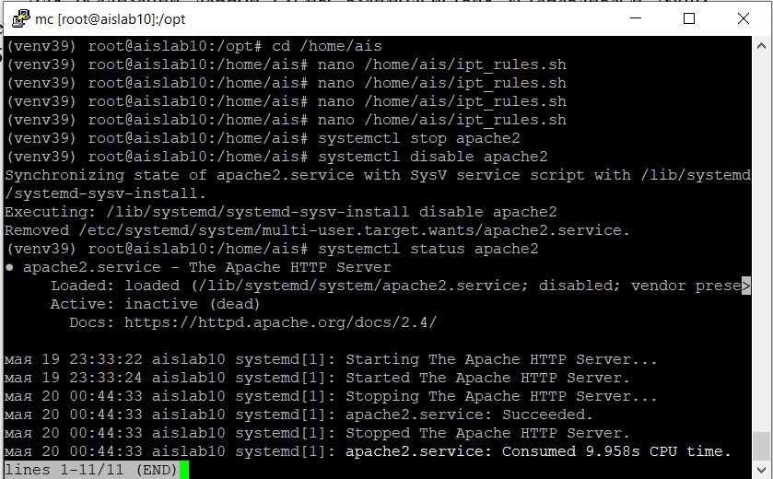
Task: Click the https://httpd.apache.org/docs/2.4/ URL
Action: click(280, 322)
